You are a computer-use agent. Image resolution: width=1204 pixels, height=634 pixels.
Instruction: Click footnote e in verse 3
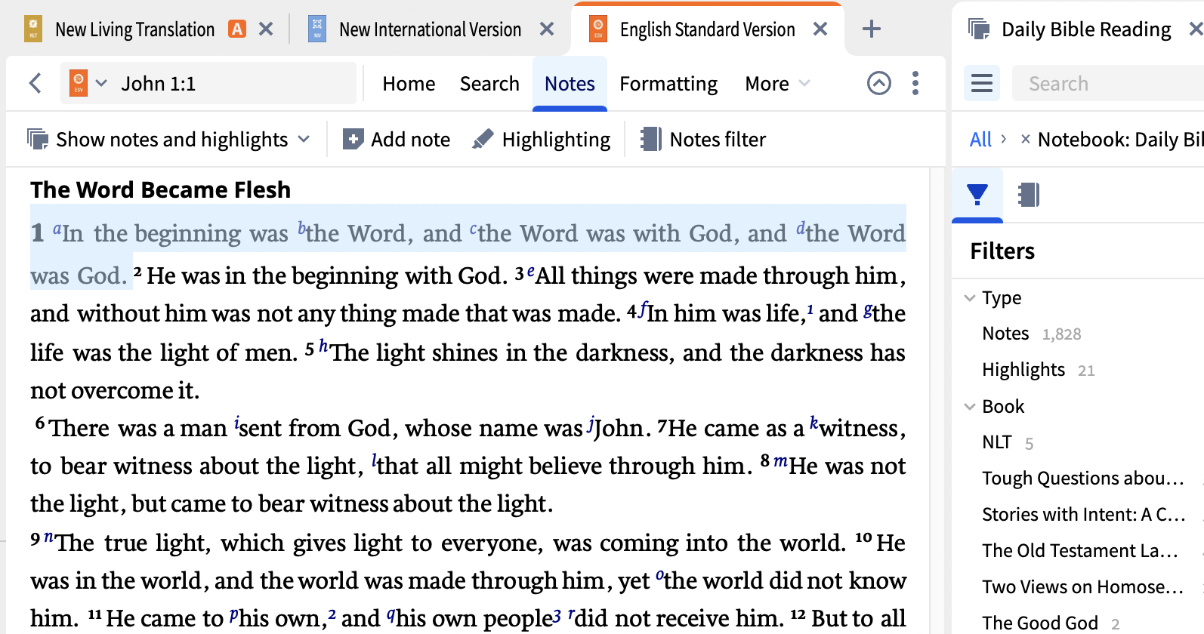coord(531,270)
